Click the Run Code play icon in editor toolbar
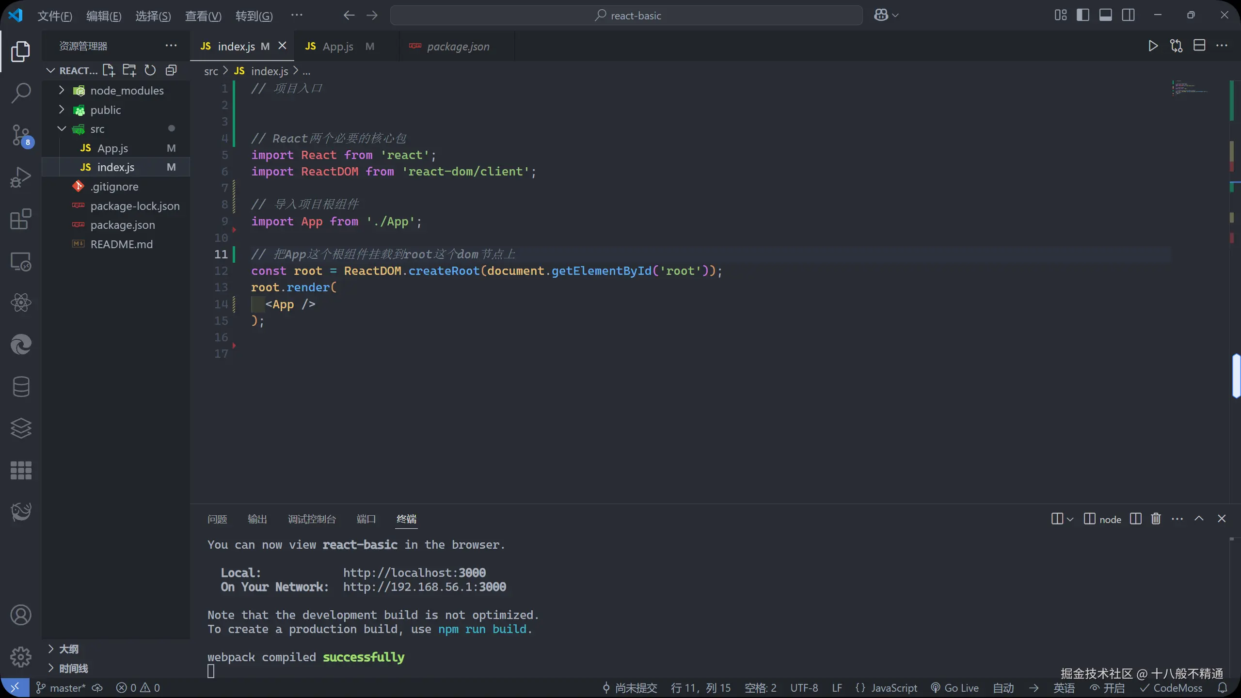1241x698 pixels. pos(1153,46)
